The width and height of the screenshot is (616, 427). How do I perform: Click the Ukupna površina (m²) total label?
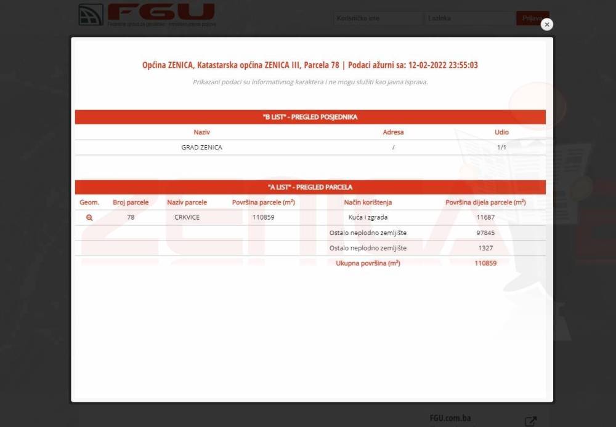368,263
